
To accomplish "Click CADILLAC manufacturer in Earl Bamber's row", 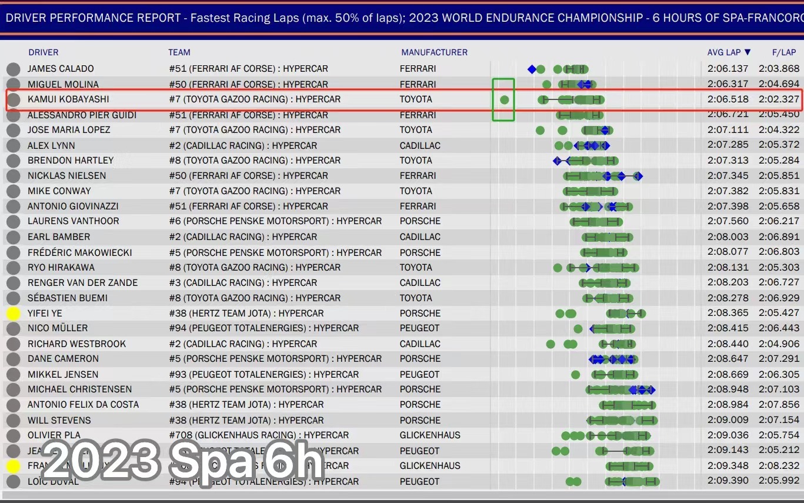I will point(420,237).
